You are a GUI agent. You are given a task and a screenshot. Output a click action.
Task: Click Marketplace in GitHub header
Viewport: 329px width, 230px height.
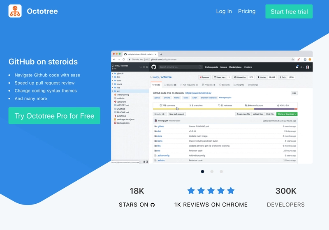235,67
